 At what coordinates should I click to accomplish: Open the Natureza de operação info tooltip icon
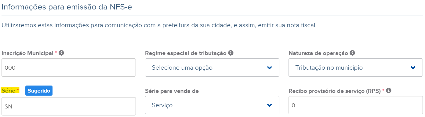click(352, 53)
